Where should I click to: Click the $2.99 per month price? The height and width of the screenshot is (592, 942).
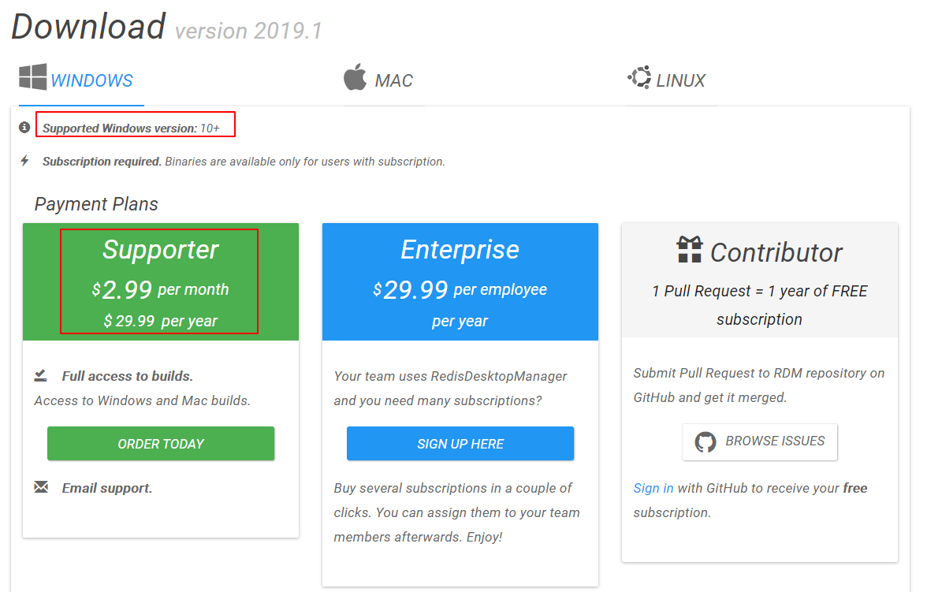(160, 289)
